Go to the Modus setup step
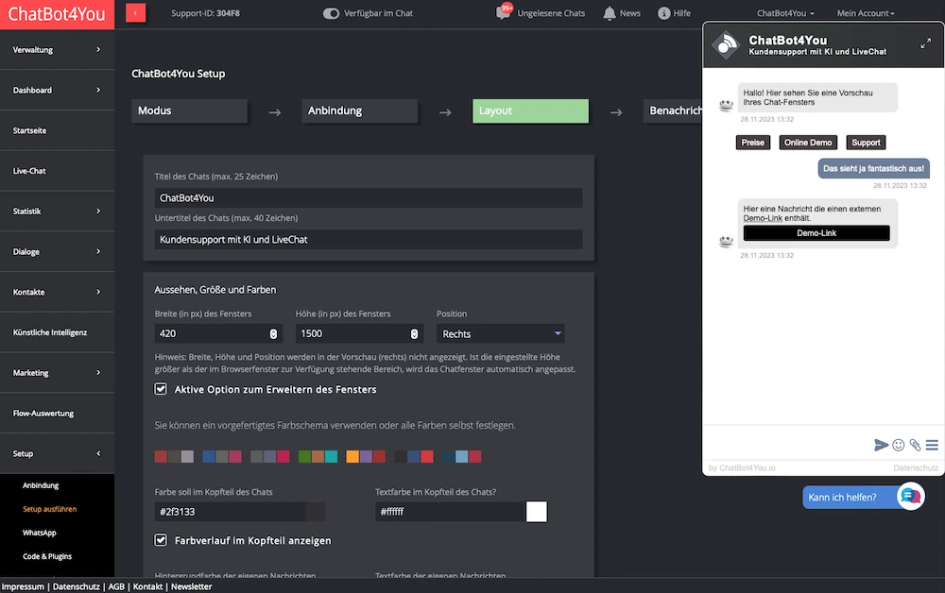 click(189, 110)
